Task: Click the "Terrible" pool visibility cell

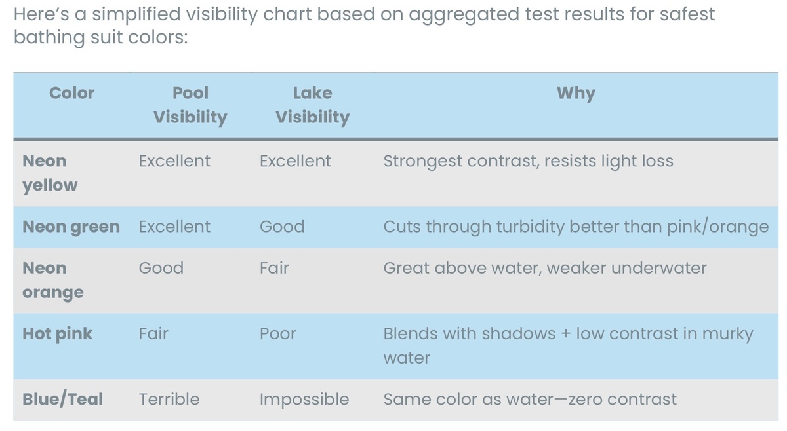Action: 169,399
